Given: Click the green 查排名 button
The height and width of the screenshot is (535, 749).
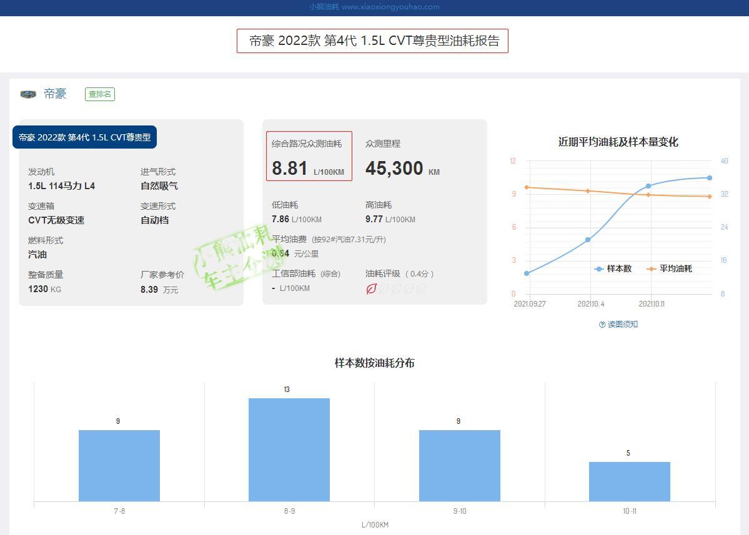Looking at the screenshot, I should pyautogui.click(x=100, y=94).
